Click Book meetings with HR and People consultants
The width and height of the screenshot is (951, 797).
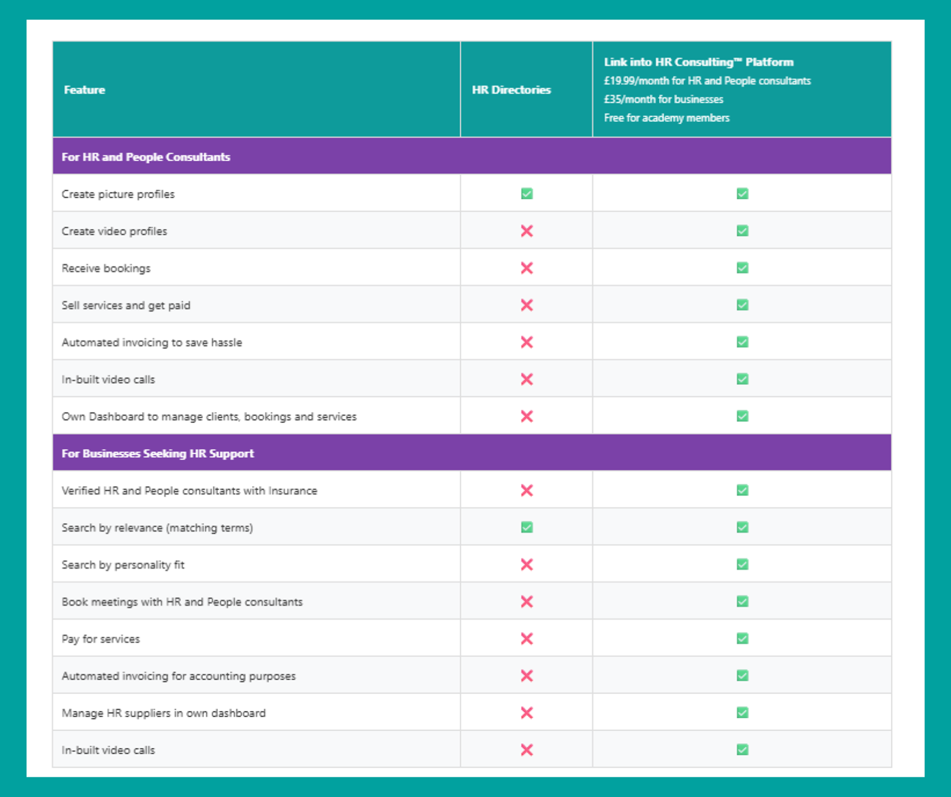click(x=182, y=602)
